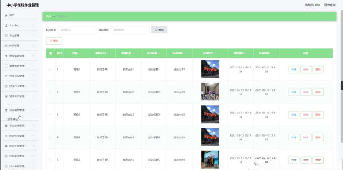Expand the 学生管理 chevron

point(34,35)
